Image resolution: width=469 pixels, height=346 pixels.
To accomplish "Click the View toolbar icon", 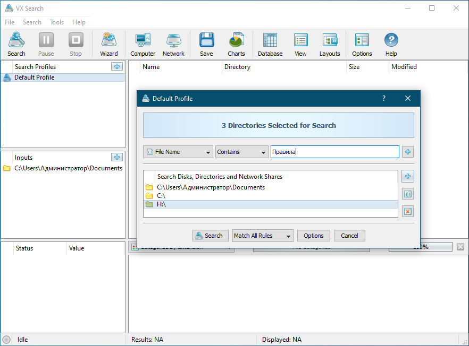I will [x=300, y=44].
